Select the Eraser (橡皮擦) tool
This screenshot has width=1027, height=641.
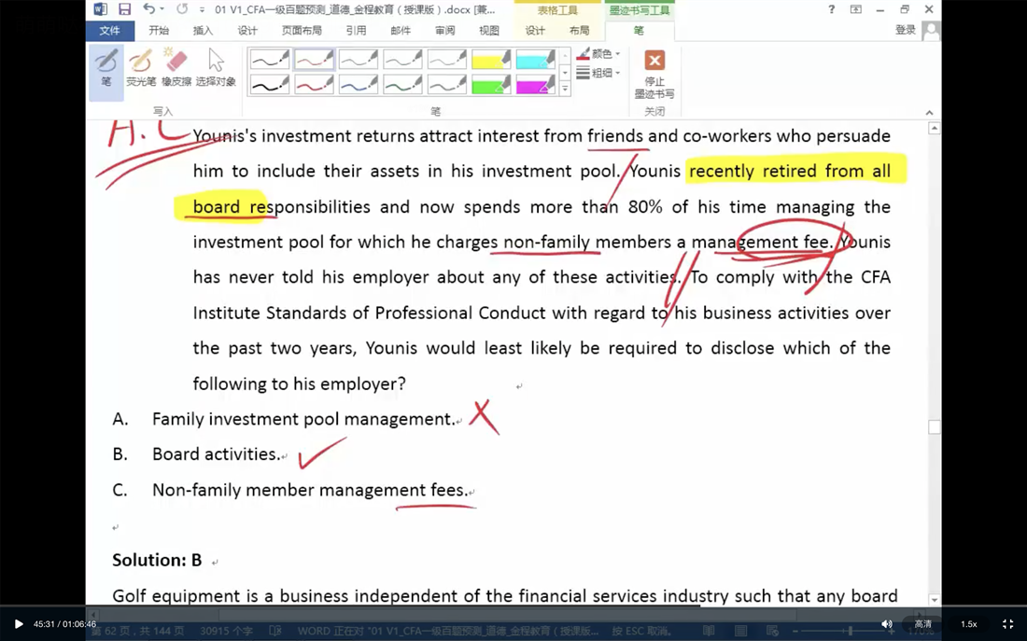[176, 68]
